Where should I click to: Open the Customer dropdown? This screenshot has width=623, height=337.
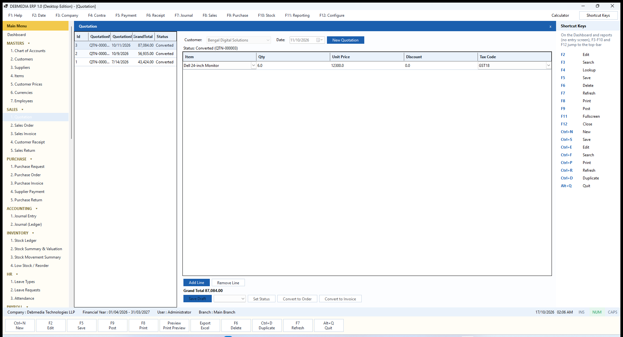(238, 40)
